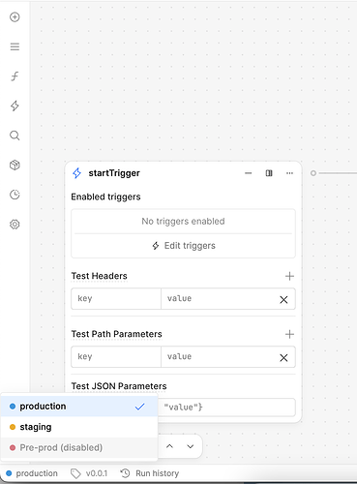
Task: Click the startTrigger blue lightning icon
Action: 76,173
